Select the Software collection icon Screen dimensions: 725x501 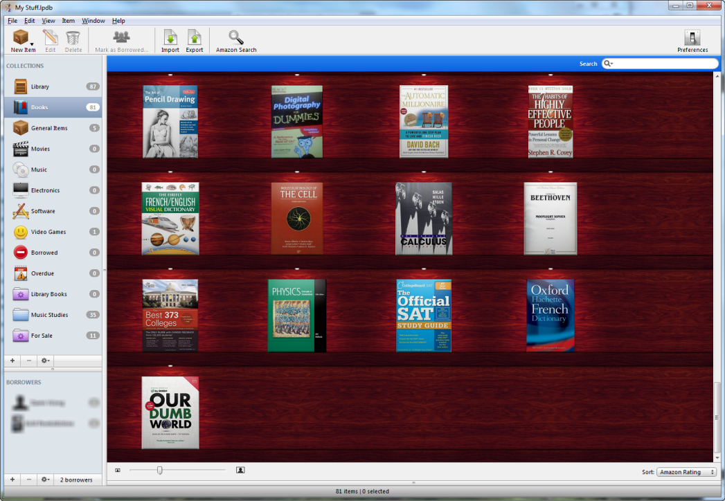[20, 211]
